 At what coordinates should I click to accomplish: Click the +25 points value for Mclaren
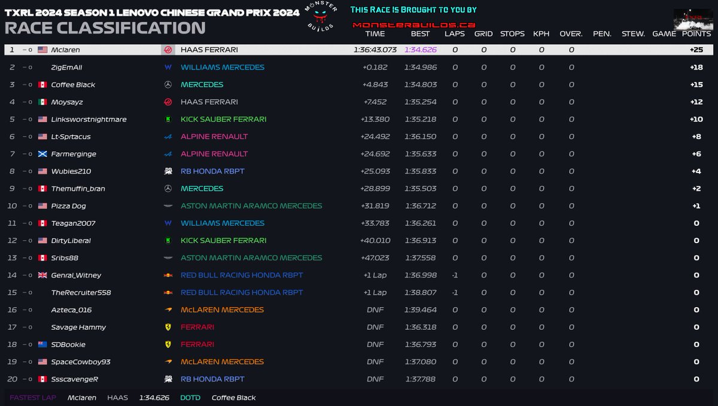point(696,50)
